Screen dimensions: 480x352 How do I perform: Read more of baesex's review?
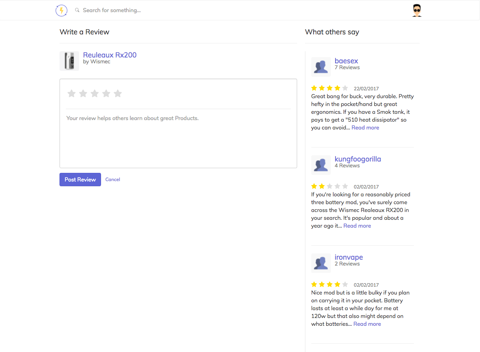coord(365,128)
